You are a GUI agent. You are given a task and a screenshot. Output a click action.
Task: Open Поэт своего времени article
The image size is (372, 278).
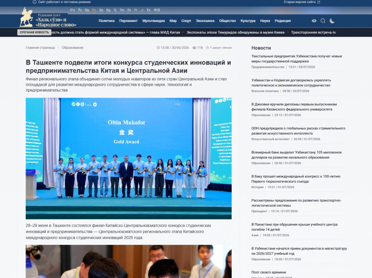coord(269,272)
